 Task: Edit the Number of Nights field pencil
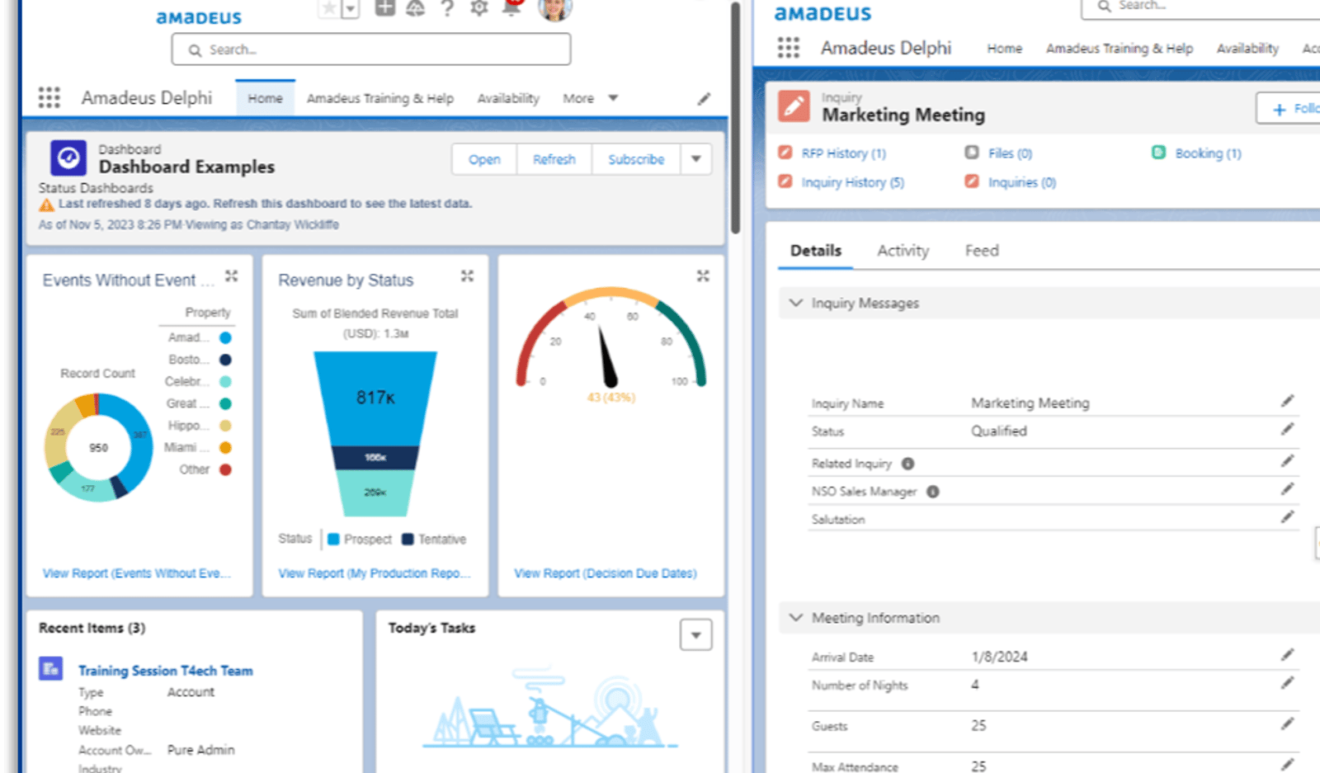coord(1287,683)
